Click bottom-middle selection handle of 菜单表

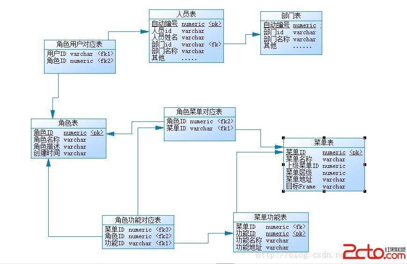324,191
